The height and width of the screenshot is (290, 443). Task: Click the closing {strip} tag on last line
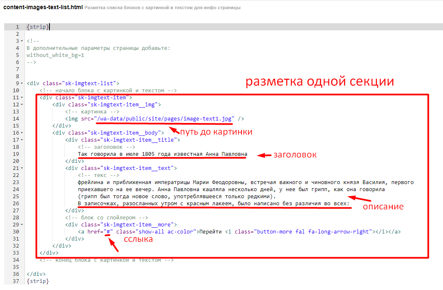[x=37, y=281]
